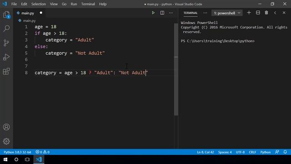Create a new terminal with plus icon
Viewport: 291px width, 164px height.
click(249, 13)
